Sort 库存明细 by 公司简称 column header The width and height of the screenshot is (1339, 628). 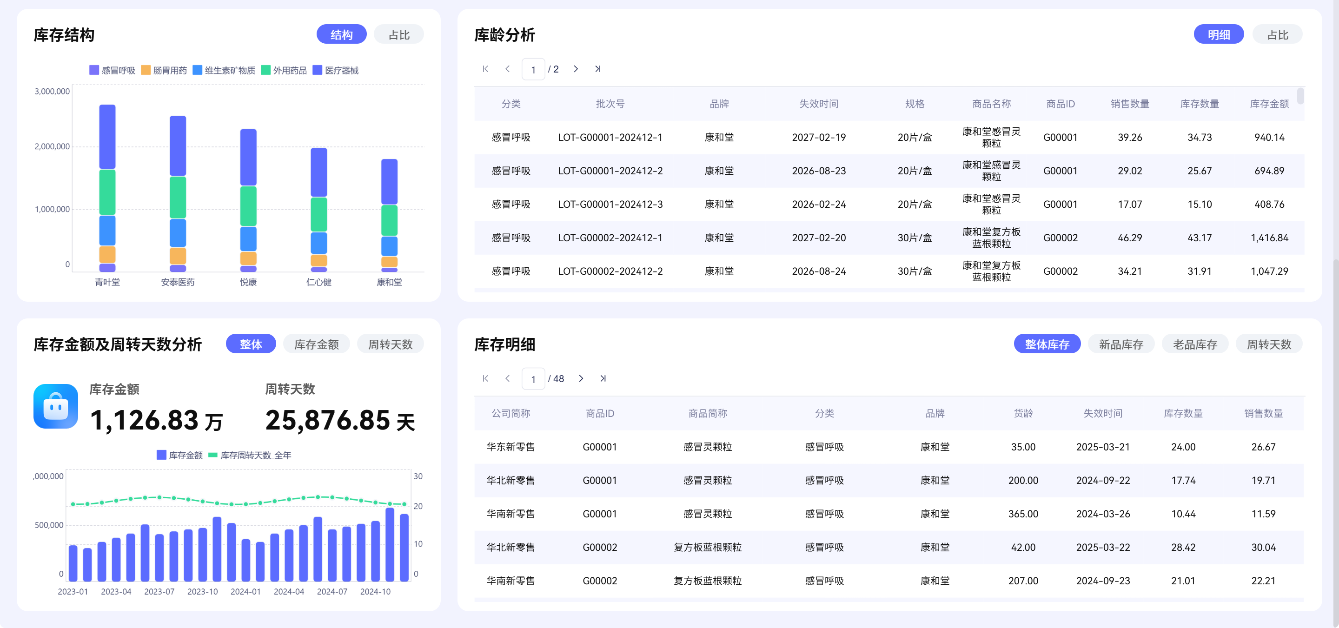click(x=510, y=413)
